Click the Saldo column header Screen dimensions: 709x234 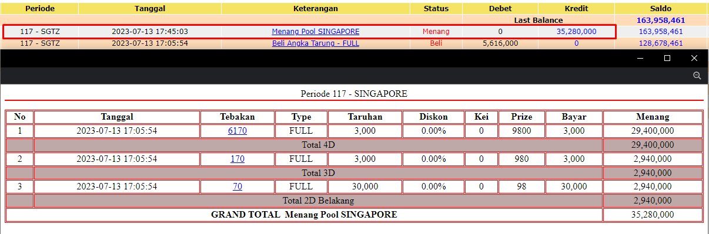(x=661, y=9)
